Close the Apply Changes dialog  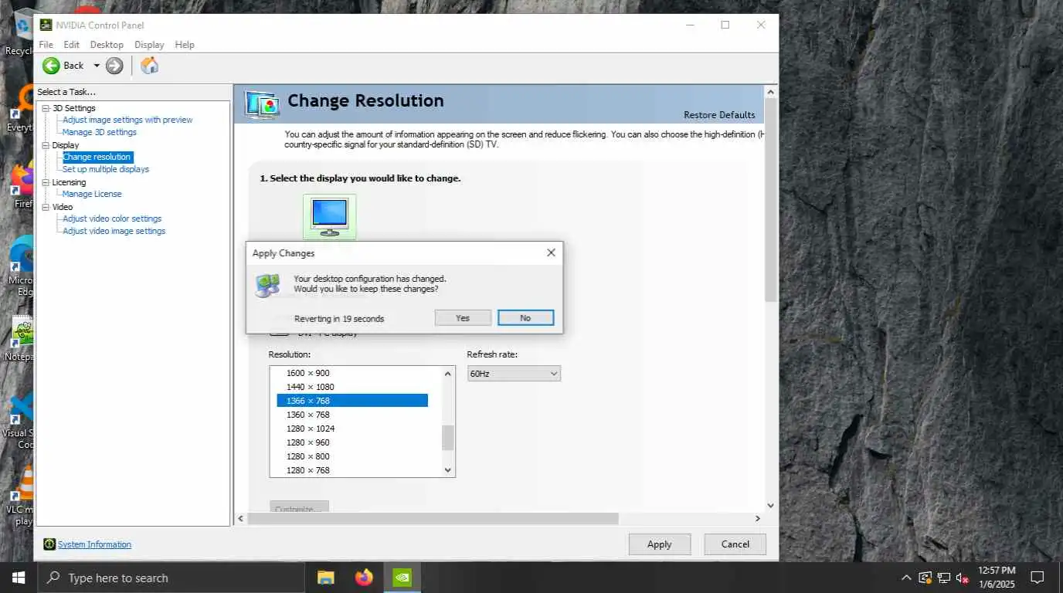(x=551, y=252)
